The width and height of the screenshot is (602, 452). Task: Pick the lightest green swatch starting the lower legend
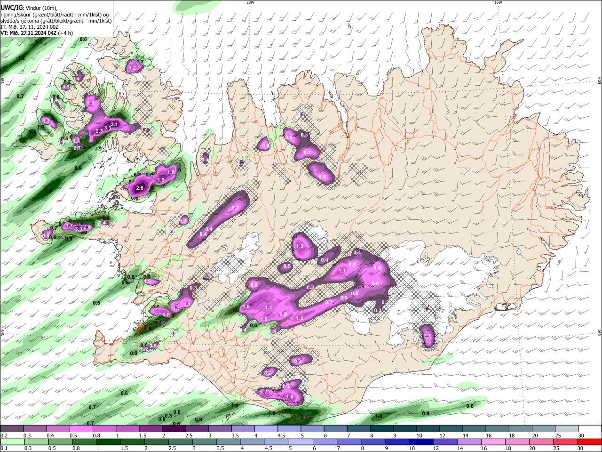[12, 442]
